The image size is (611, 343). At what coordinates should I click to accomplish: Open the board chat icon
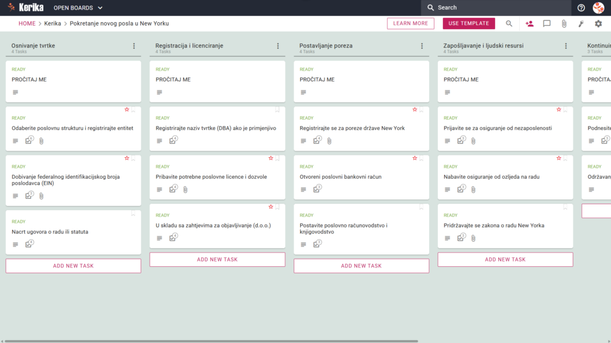coord(547,24)
